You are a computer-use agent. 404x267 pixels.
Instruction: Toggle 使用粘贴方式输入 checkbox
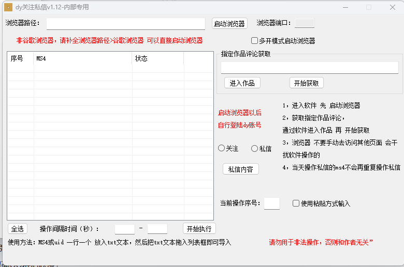(x=296, y=203)
